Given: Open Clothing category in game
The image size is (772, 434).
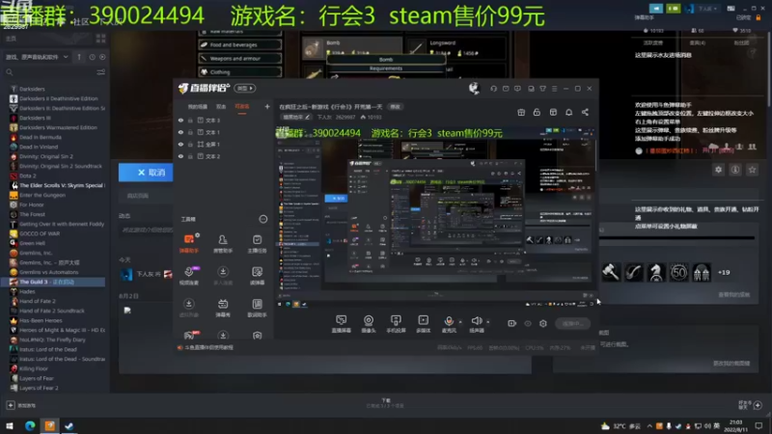Looking at the screenshot, I should tap(239, 71).
